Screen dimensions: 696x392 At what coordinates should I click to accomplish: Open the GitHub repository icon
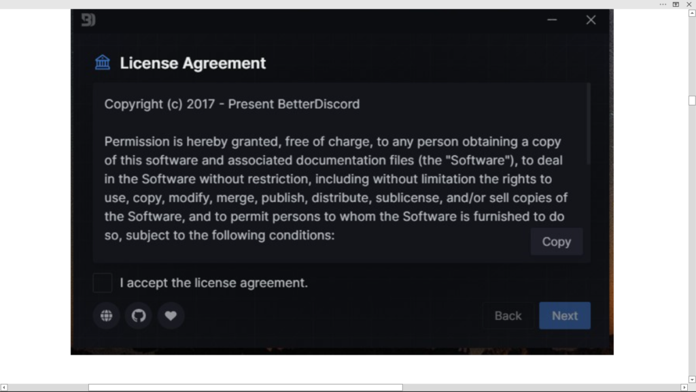[x=139, y=316]
